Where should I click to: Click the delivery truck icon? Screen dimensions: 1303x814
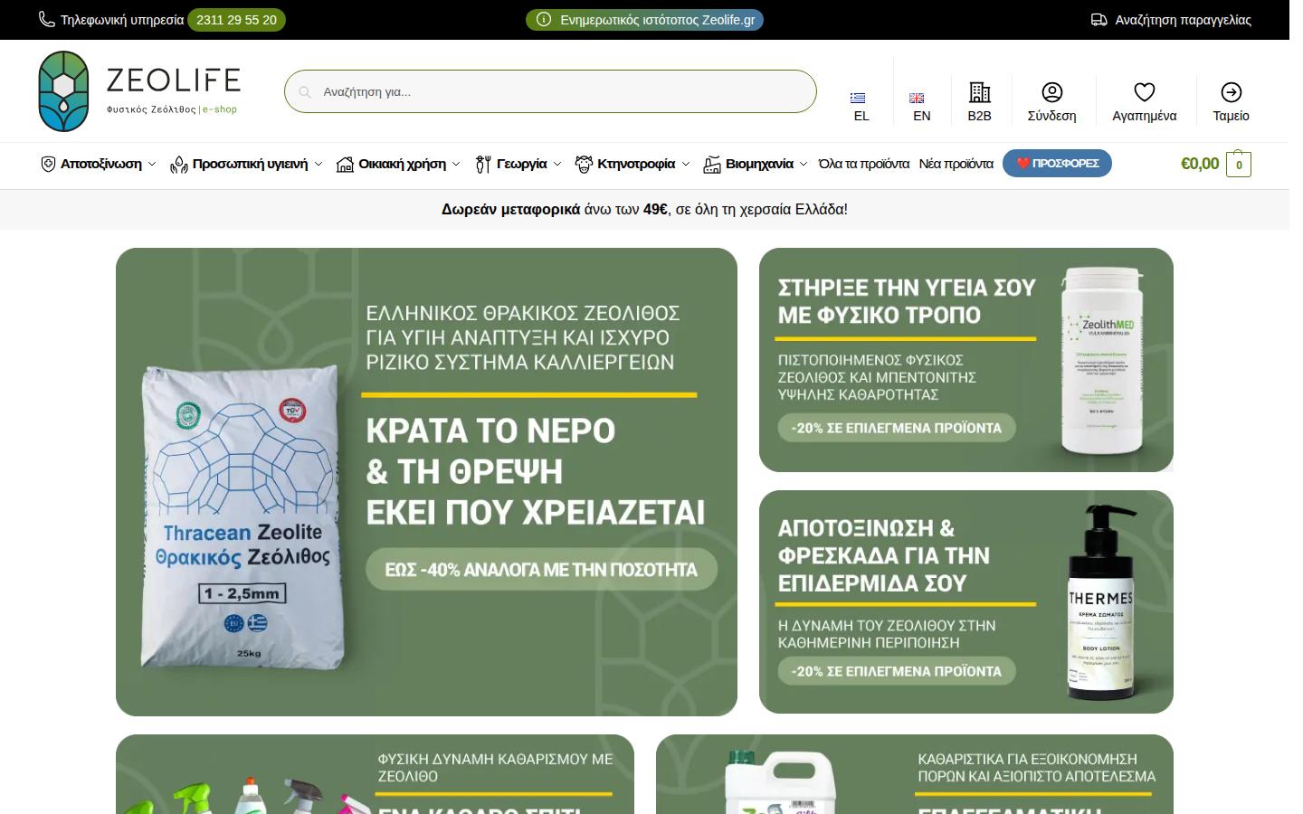1099,20
